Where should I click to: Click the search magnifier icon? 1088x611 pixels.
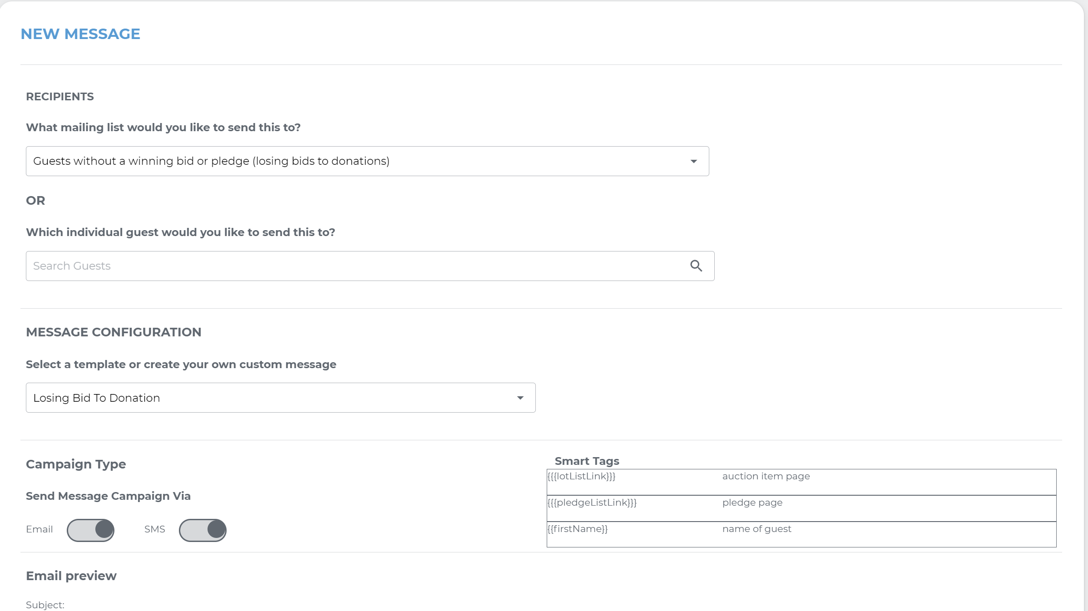pos(696,266)
